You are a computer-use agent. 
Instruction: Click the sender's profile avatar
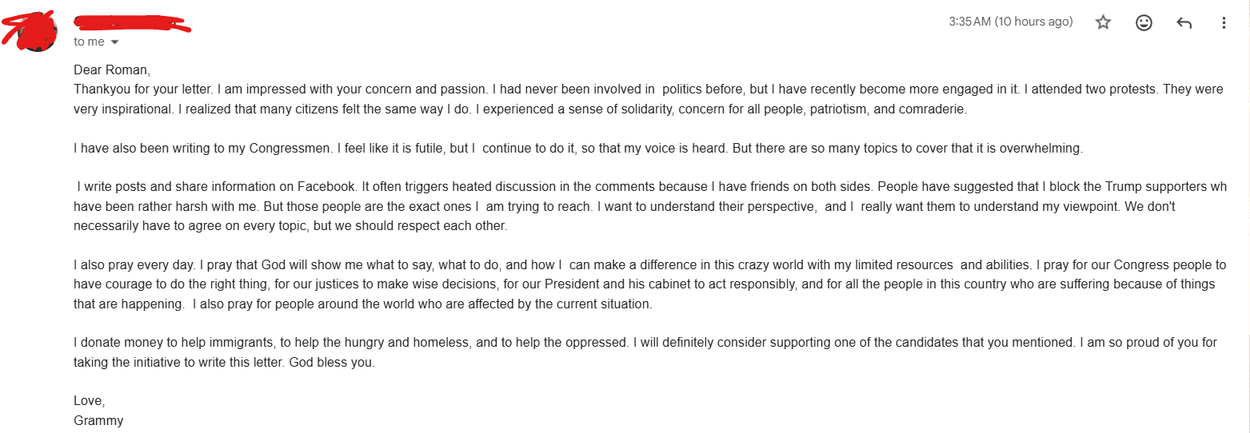pyautogui.click(x=35, y=31)
